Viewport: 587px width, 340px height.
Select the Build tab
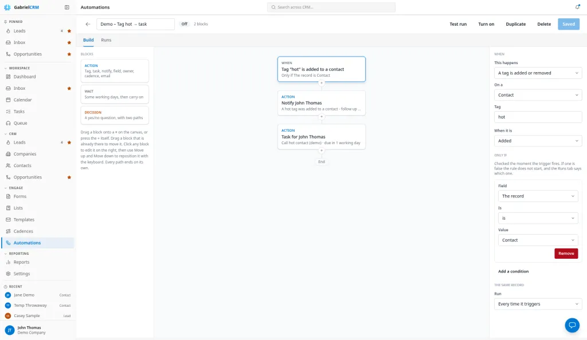coord(88,40)
